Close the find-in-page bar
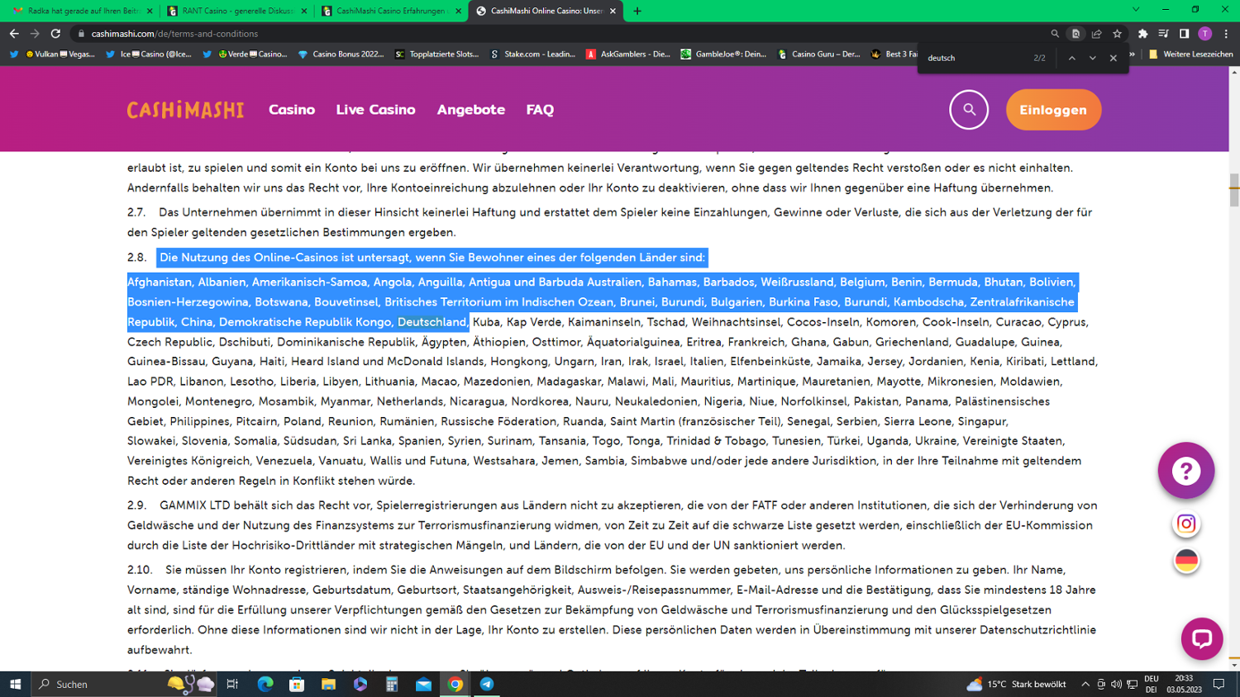Image resolution: width=1240 pixels, height=697 pixels. [1113, 58]
